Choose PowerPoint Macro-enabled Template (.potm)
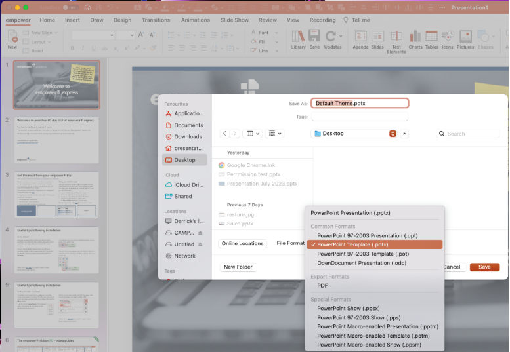 tap(375, 336)
